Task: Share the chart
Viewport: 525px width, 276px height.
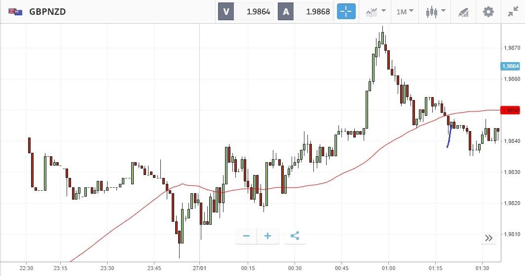Action: (x=295, y=236)
